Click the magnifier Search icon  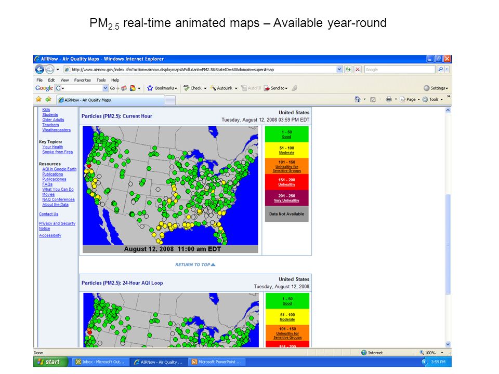[x=440, y=69]
